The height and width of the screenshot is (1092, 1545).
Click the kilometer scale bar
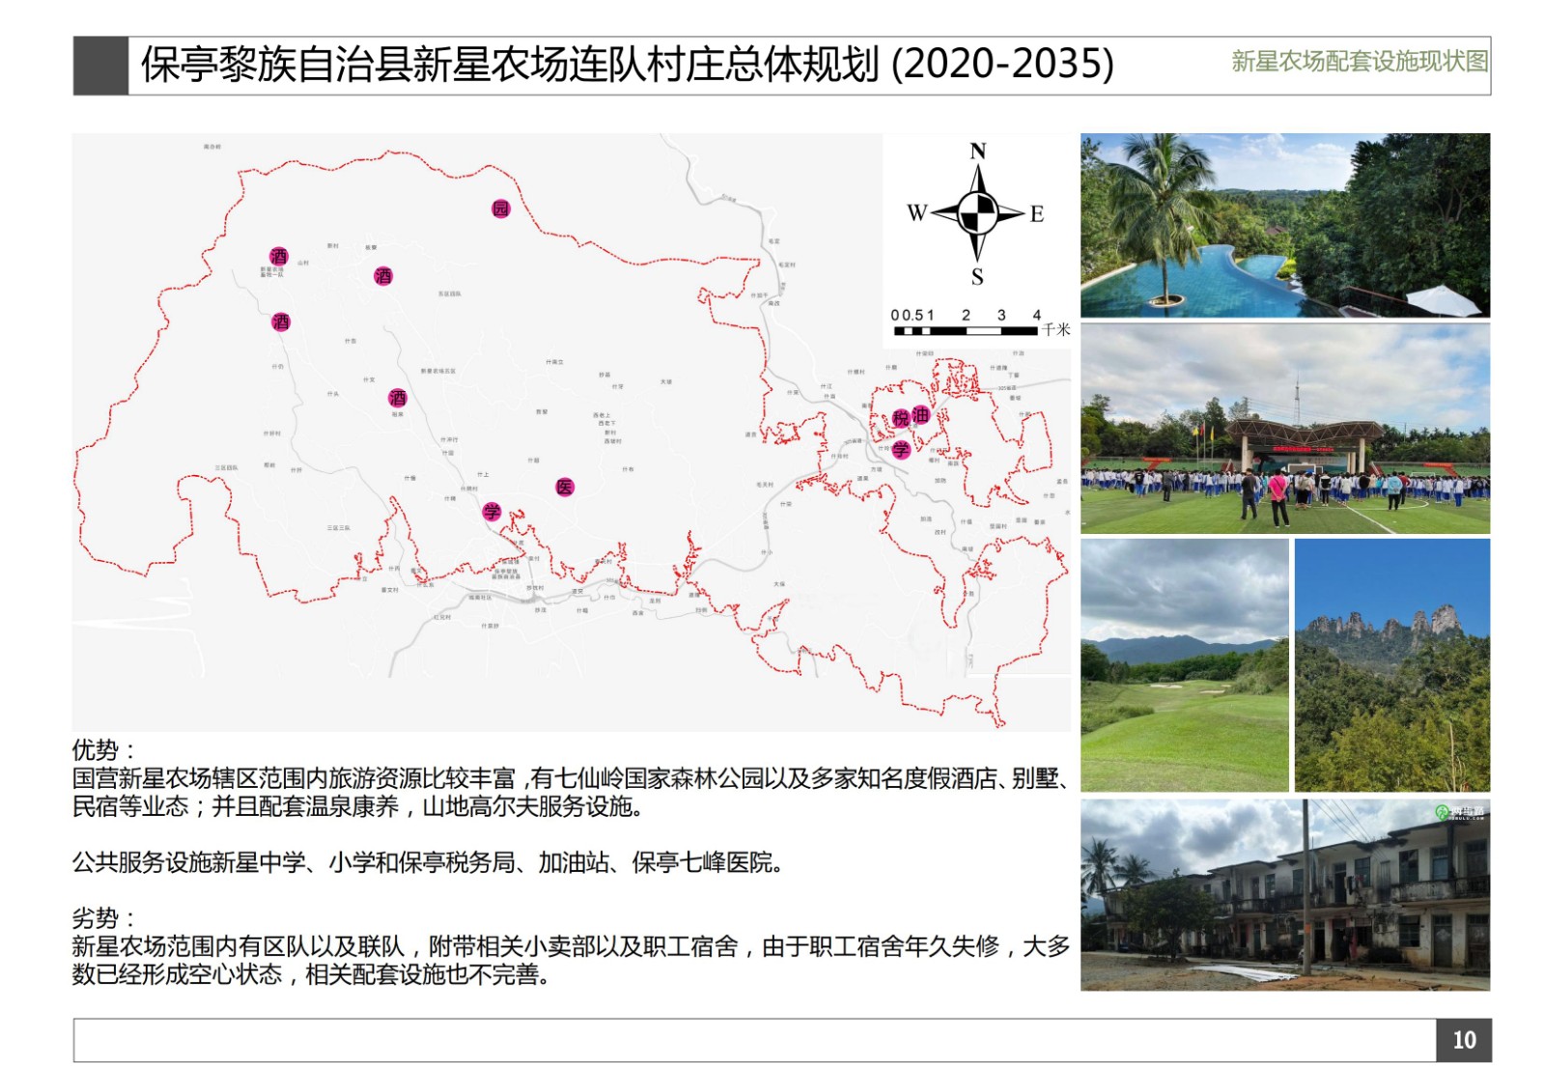point(965,330)
